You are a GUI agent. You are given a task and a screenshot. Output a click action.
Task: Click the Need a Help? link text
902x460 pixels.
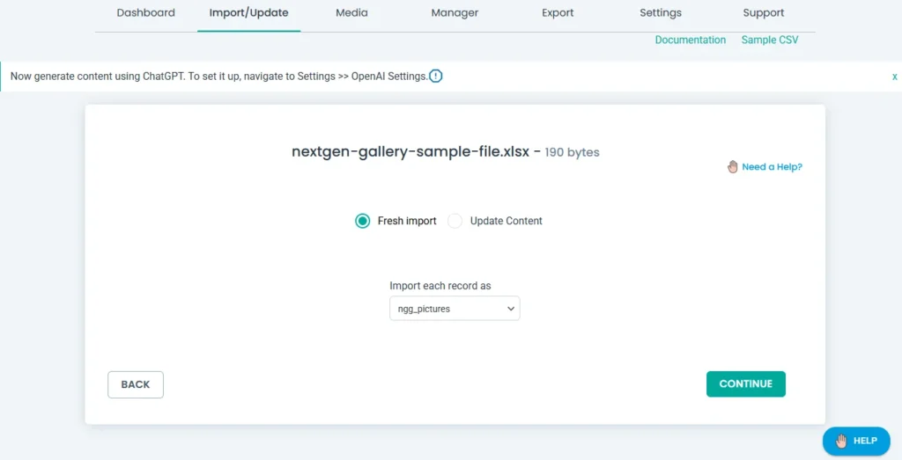(x=772, y=167)
